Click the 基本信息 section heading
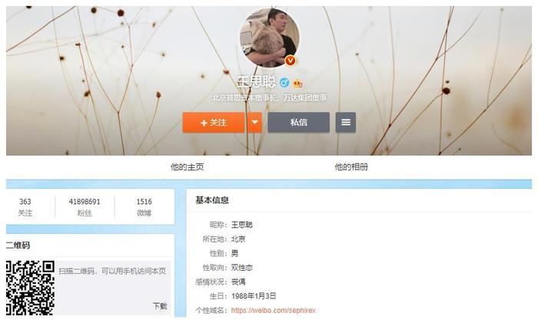This screenshot has width=538, height=323. [212, 200]
